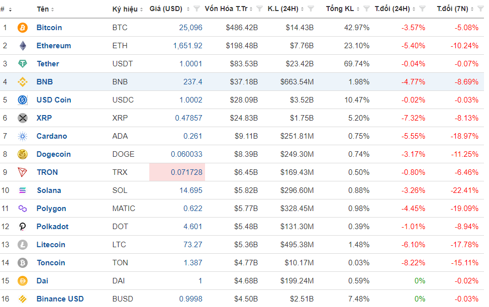Open the T.đổi (7N) column filter
Image resolution: width=489 pixels, height=307 pixels.
(479, 9)
